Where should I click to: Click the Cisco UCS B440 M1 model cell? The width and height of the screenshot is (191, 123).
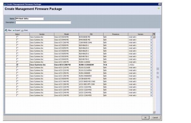67,59
